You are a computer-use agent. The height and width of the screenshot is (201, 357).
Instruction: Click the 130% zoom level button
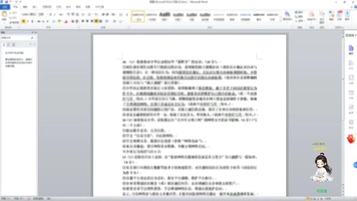(x=328, y=199)
